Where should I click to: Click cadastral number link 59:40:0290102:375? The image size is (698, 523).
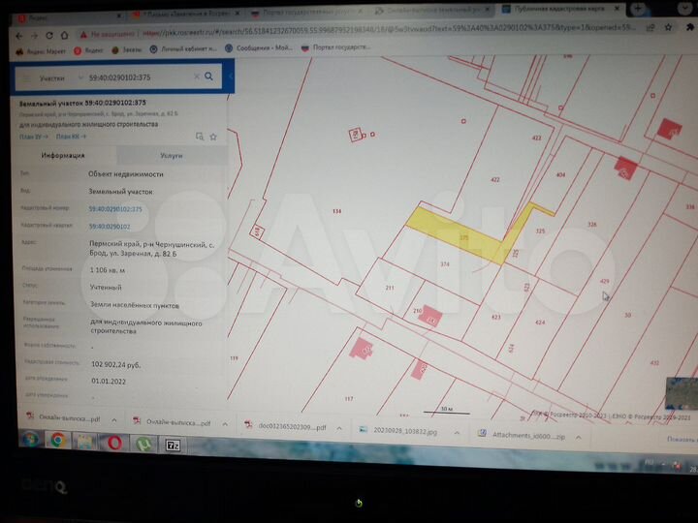coord(115,209)
